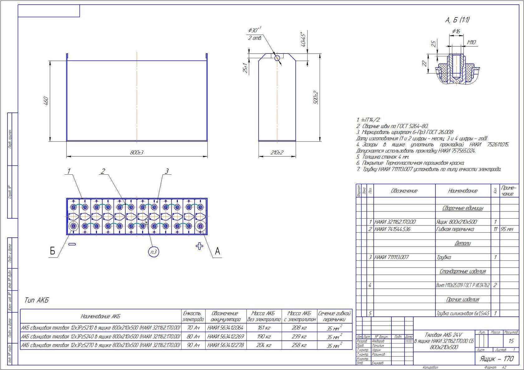Image resolution: width=524 pixels, height=370 pixels.
Task: Select the M10 thread label
Action: point(471,42)
